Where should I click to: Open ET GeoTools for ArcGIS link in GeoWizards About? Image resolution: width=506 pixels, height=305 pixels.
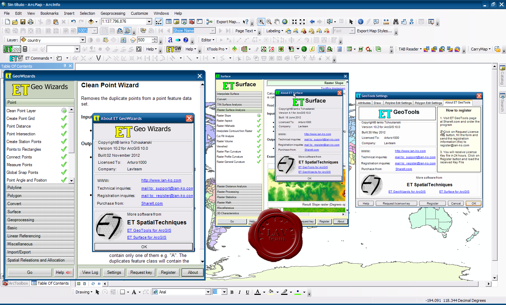tap(149, 230)
